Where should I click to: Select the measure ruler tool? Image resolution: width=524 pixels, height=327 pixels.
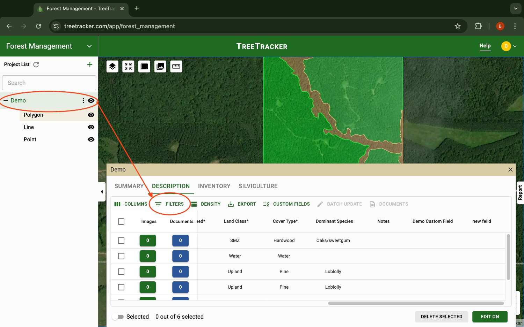tap(176, 66)
